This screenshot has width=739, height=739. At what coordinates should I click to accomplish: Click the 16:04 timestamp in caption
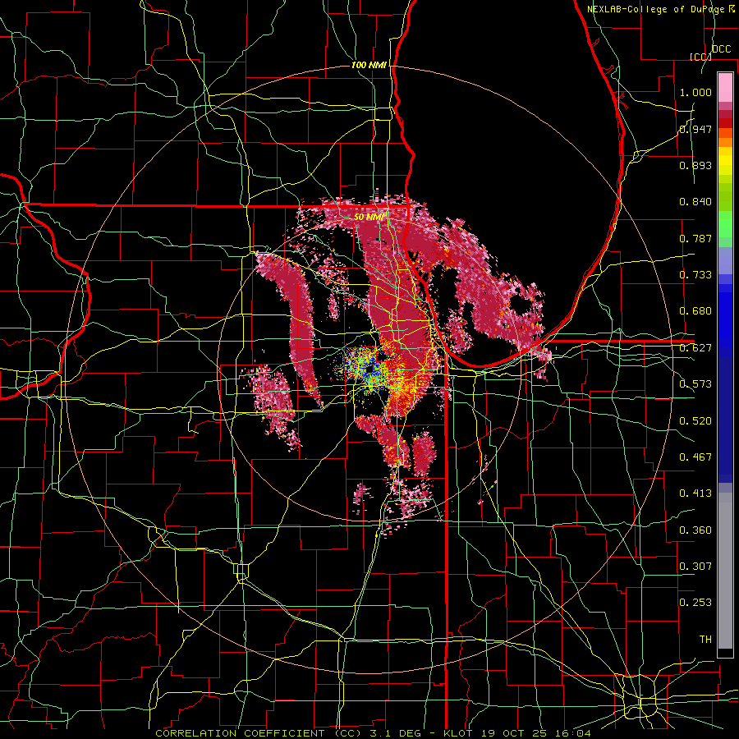tap(575, 733)
